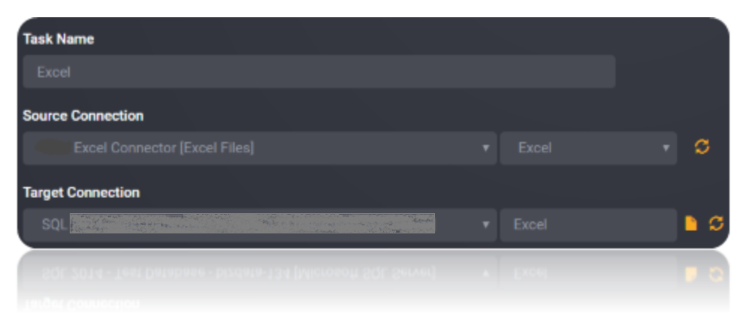The image size is (746, 322).
Task: Click the blurred icon before Excel Connector
Action: click(x=54, y=148)
